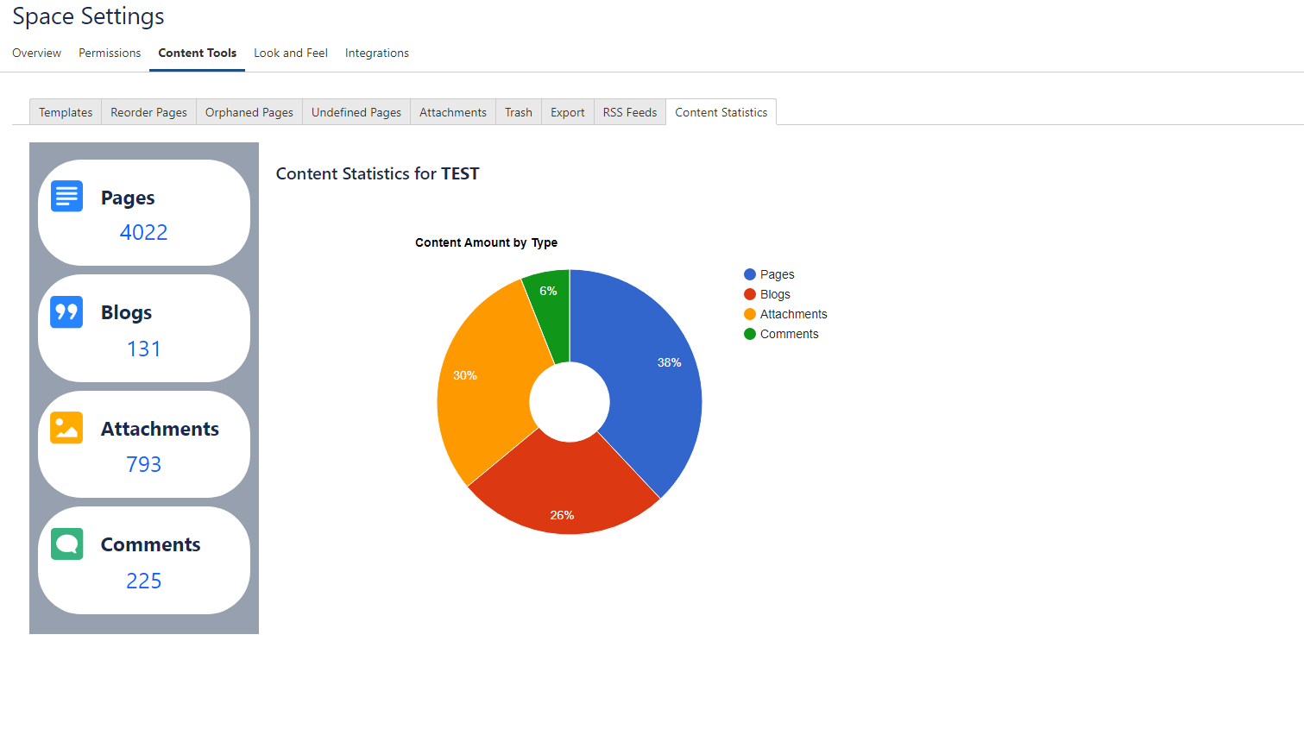The height and width of the screenshot is (729, 1304).
Task: Click the Attachments legend label
Action: tap(793, 314)
